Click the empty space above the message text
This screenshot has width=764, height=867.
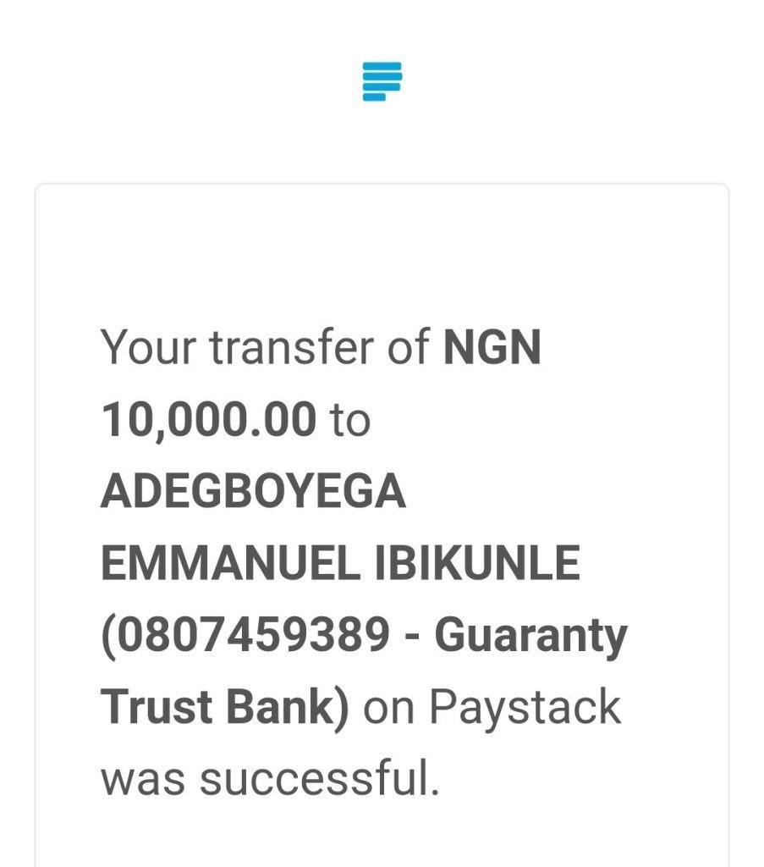(382, 254)
